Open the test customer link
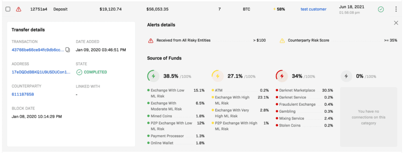 pos(313,9)
